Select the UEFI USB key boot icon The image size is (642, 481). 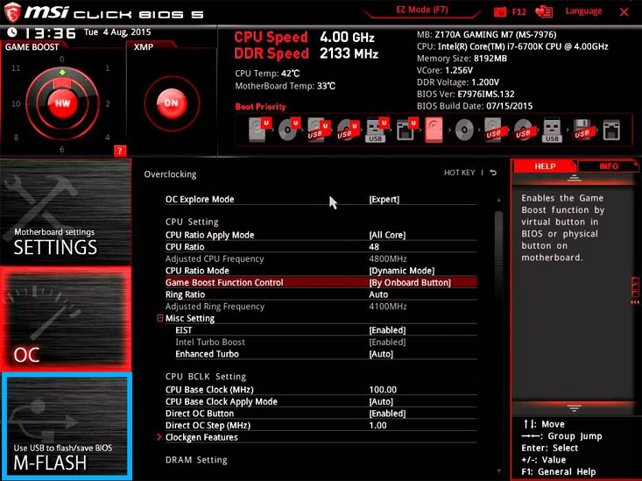click(377, 130)
